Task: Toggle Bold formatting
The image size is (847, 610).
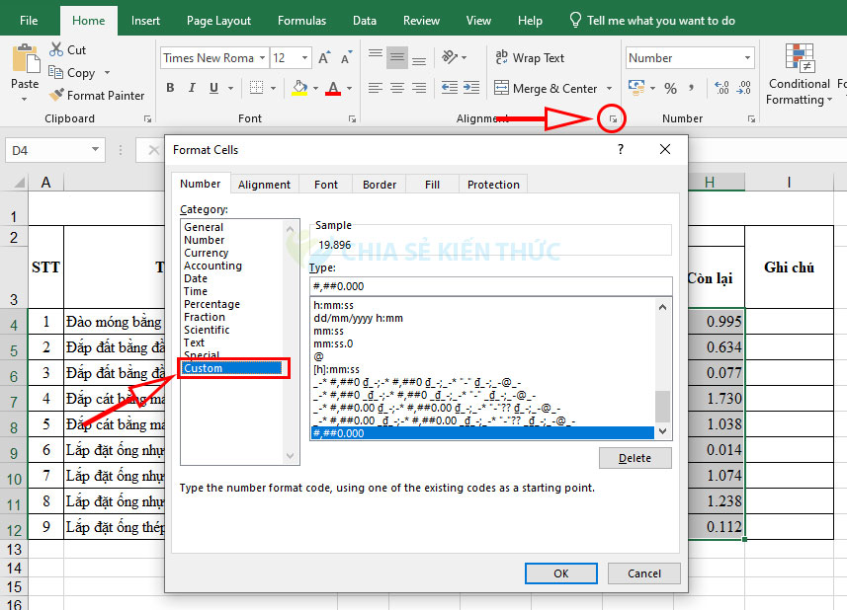Action: (169, 88)
